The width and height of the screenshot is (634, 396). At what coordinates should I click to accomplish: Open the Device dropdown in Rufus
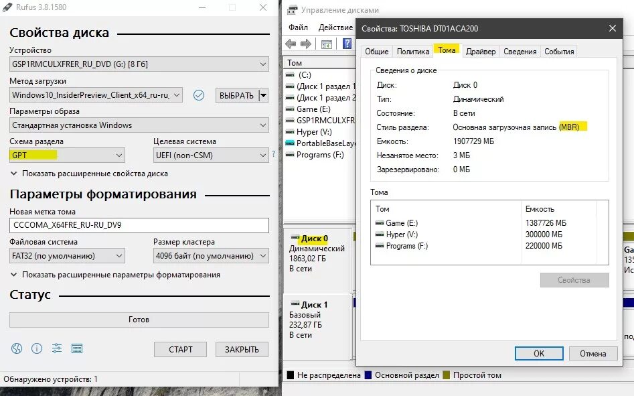pos(139,64)
